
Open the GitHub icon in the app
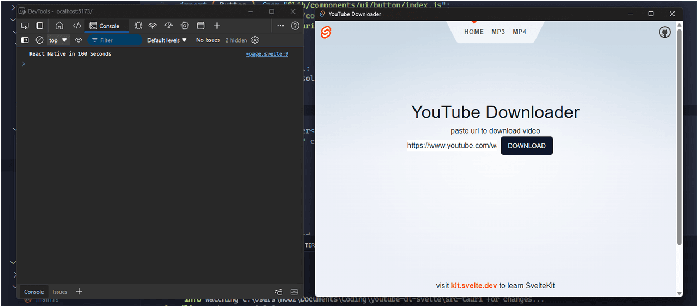click(x=664, y=32)
